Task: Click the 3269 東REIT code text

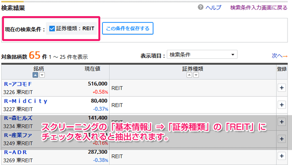Action: pos(18,161)
